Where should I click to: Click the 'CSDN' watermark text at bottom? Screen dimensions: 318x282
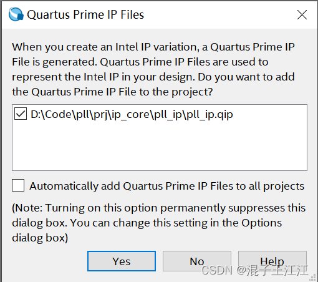click(216, 270)
